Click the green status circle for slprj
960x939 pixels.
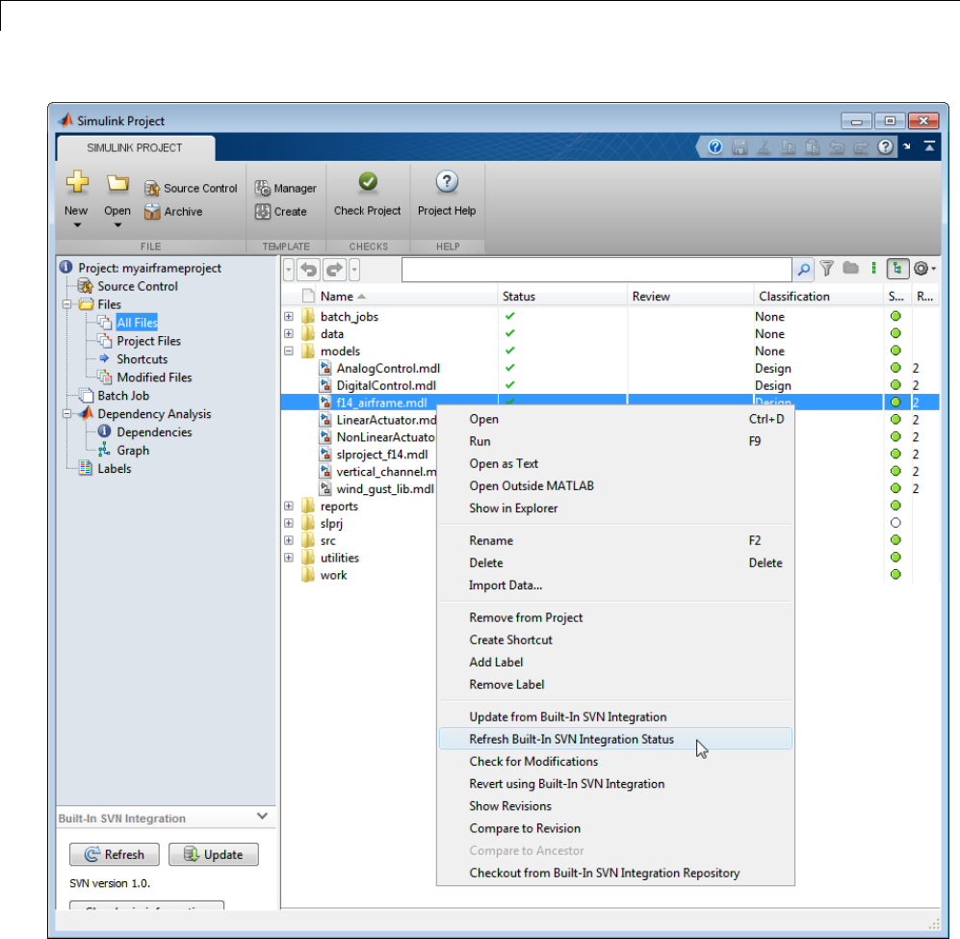(x=895, y=523)
